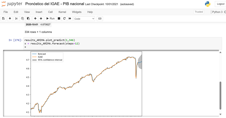Open the Cell menu
Image resolution: width=226 pixels, height=118 pixels.
point(50,12)
